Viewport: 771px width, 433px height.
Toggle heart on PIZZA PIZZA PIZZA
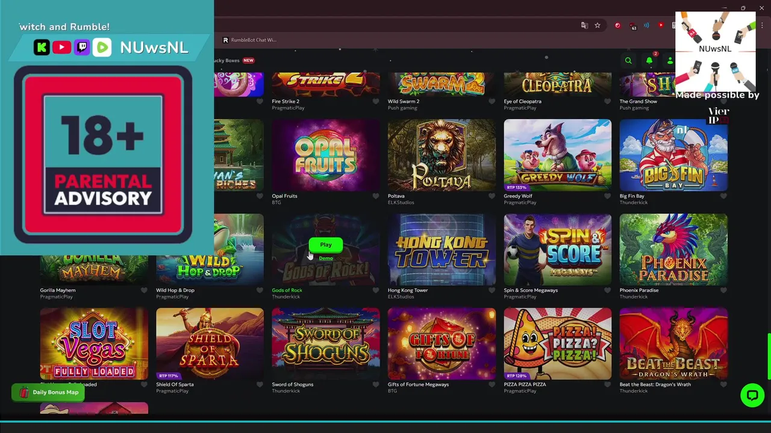click(607, 385)
